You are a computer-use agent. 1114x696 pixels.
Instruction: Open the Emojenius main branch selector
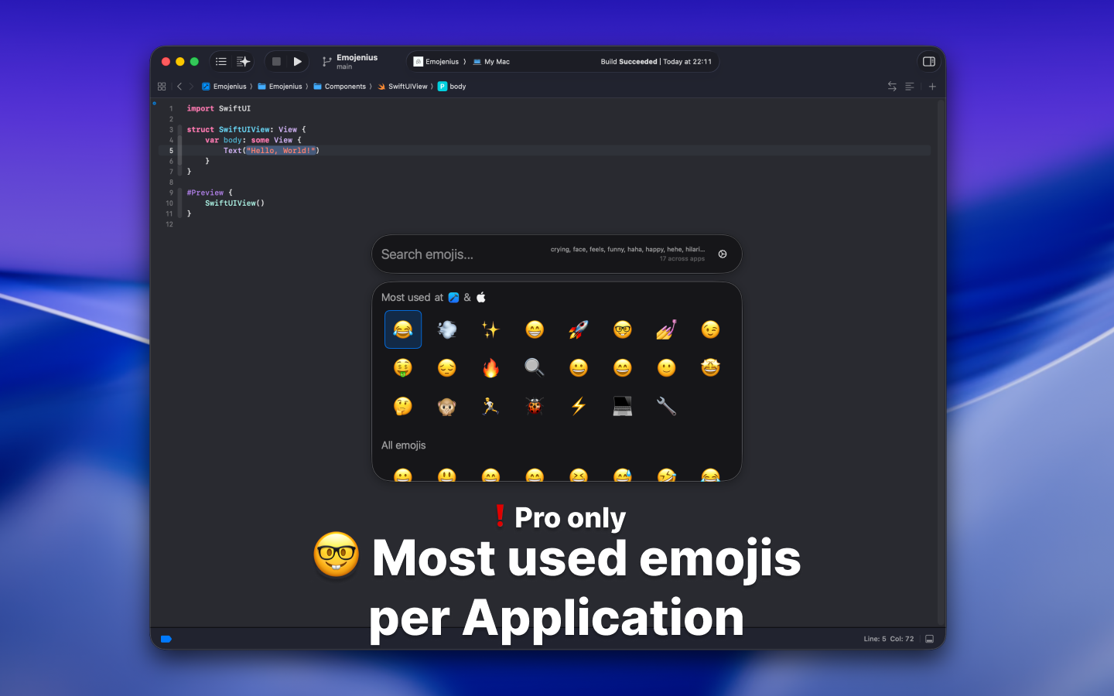coord(350,61)
